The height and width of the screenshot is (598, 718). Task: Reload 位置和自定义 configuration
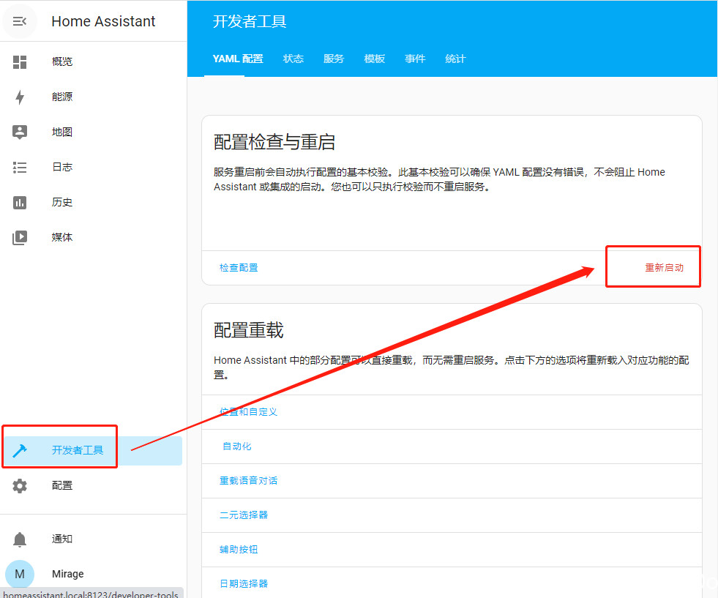coord(248,412)
